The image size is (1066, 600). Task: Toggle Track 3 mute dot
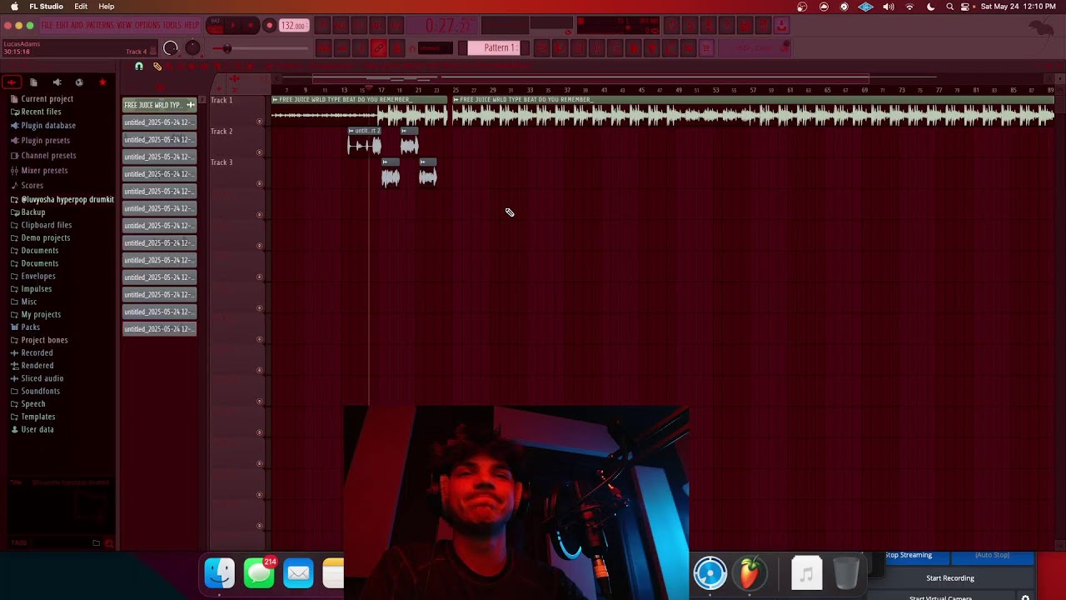coord(259,183)
